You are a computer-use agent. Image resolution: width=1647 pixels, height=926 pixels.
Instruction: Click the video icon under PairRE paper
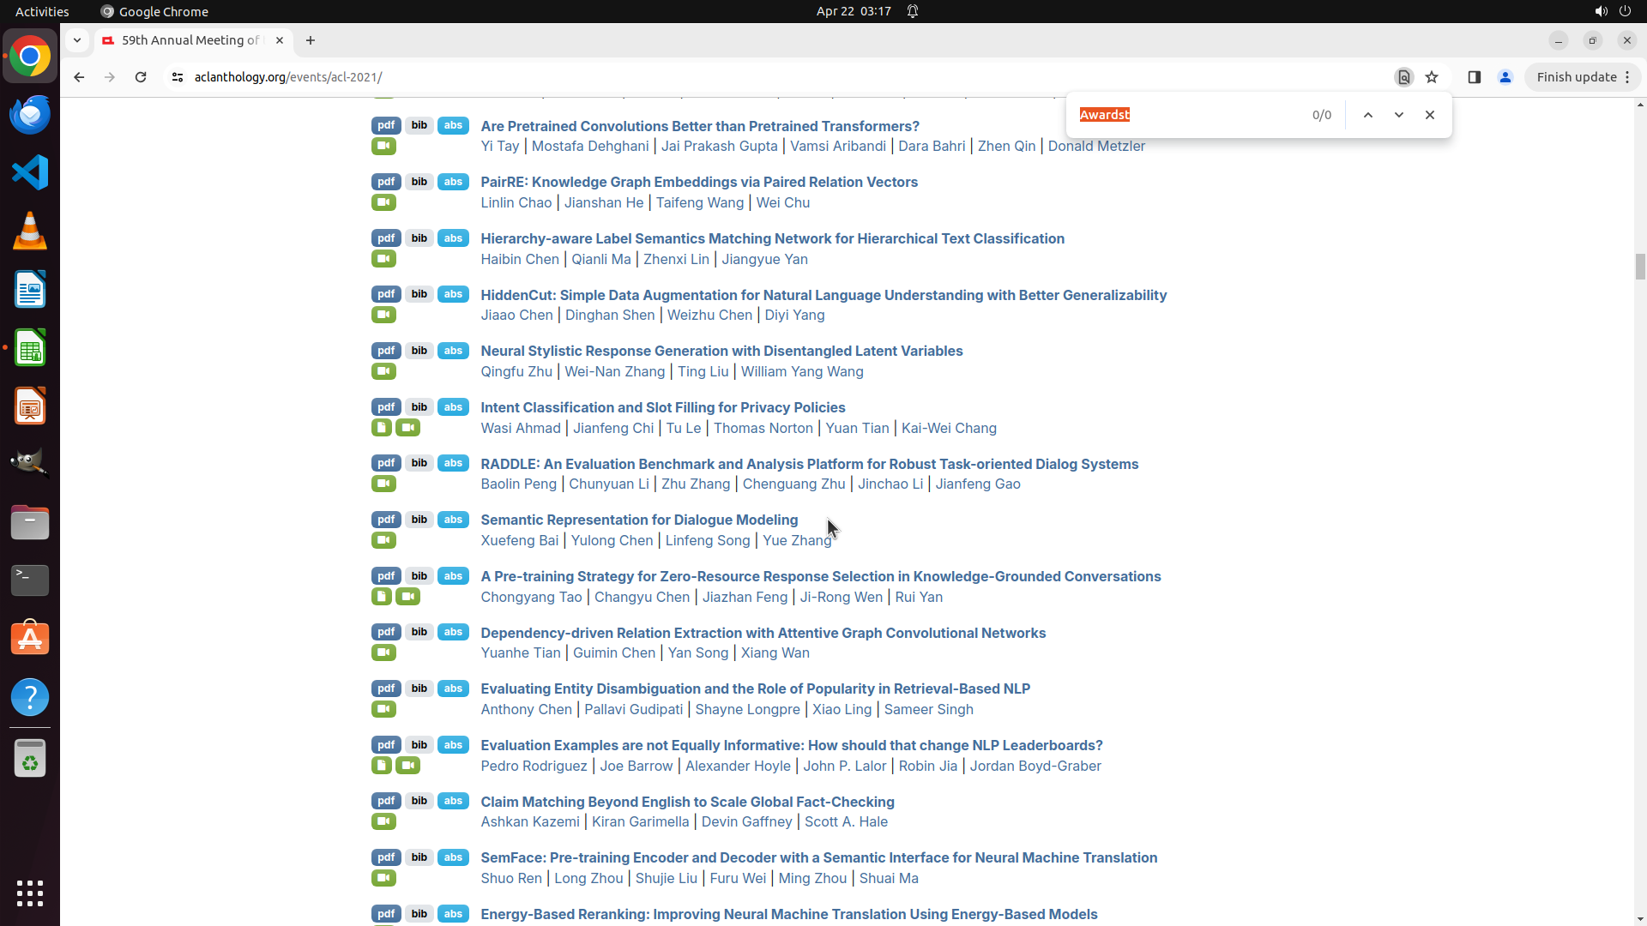point(383,202)
